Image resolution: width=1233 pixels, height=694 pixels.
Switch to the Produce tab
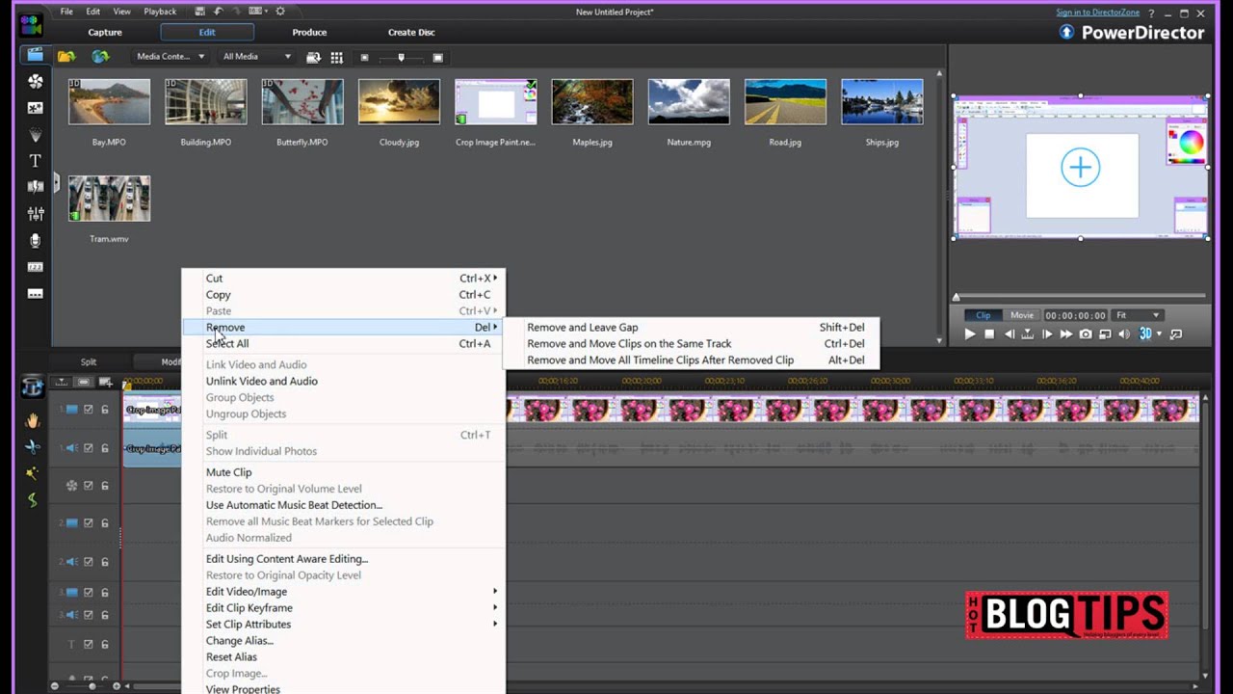[309, 32]
